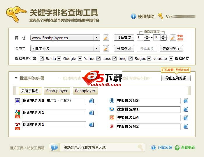Viewport: 204px width, 157px height.
Task: Click the question mark feedback icon
Action: point(154,147)
